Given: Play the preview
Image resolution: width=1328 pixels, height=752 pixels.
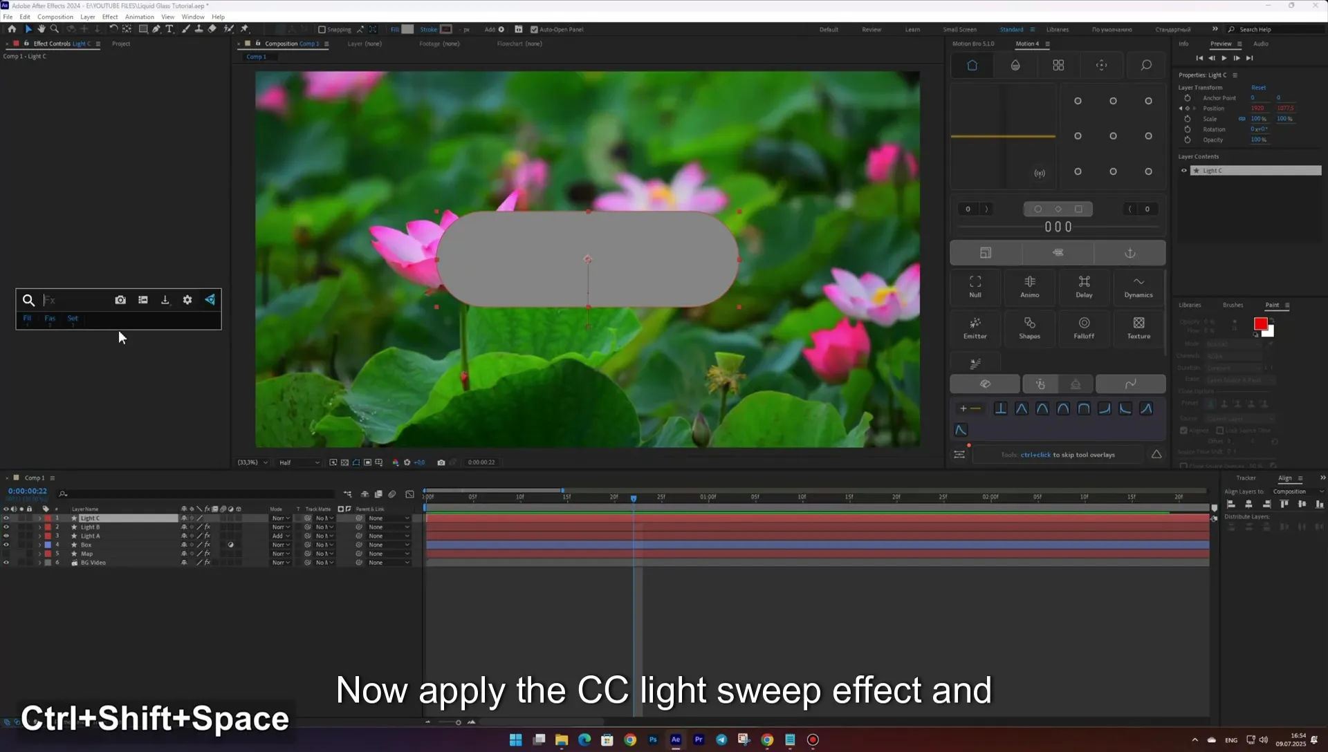Looking at the screenshot, I should tap(1224, 58).
